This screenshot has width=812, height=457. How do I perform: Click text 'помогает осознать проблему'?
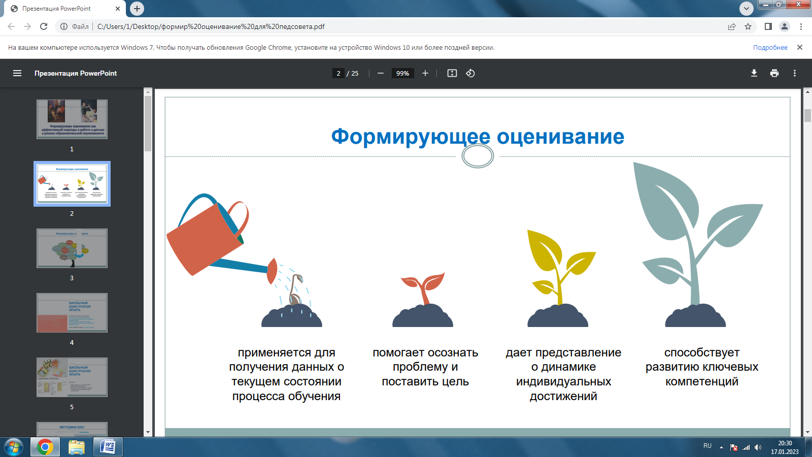coord(425,360)
